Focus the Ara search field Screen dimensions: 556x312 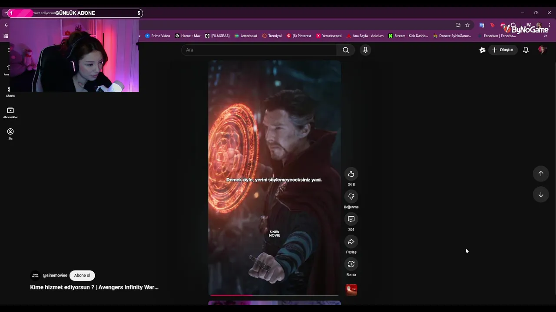(259, 50)
